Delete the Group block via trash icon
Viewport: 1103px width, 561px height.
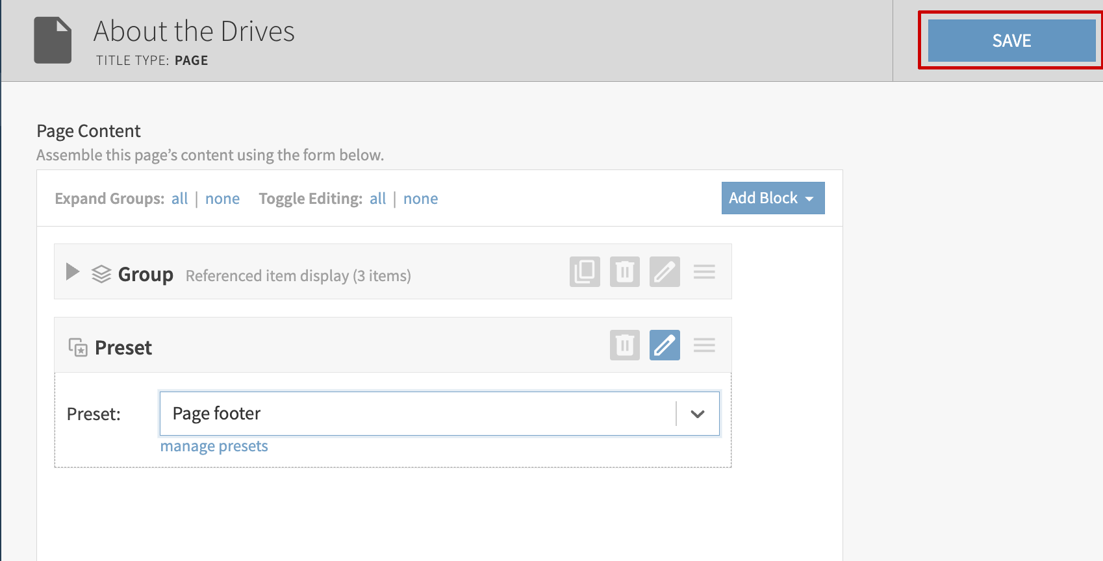(x=624, y=271)
